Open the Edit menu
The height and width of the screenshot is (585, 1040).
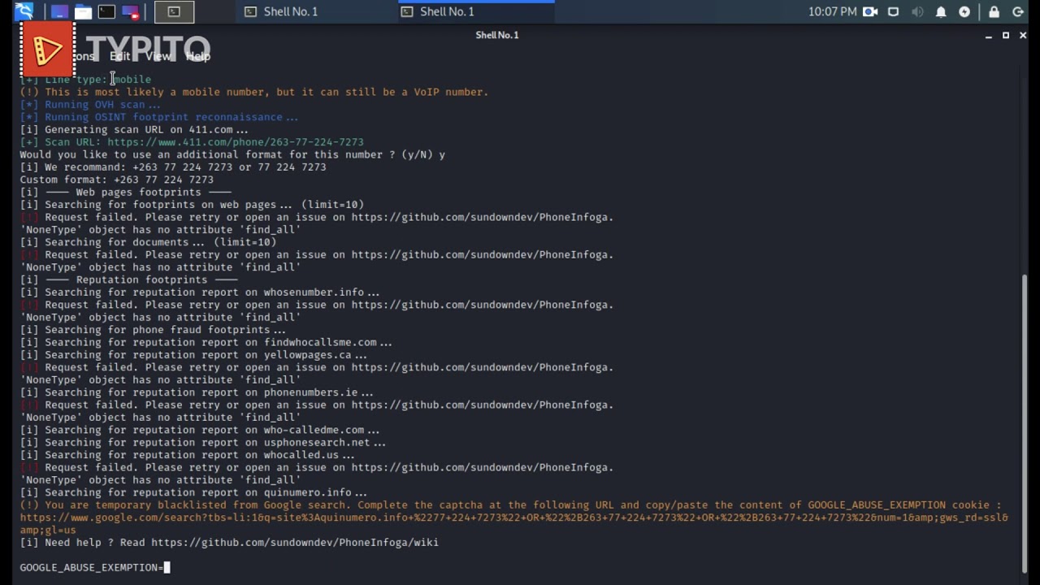[x=120, y=56]
